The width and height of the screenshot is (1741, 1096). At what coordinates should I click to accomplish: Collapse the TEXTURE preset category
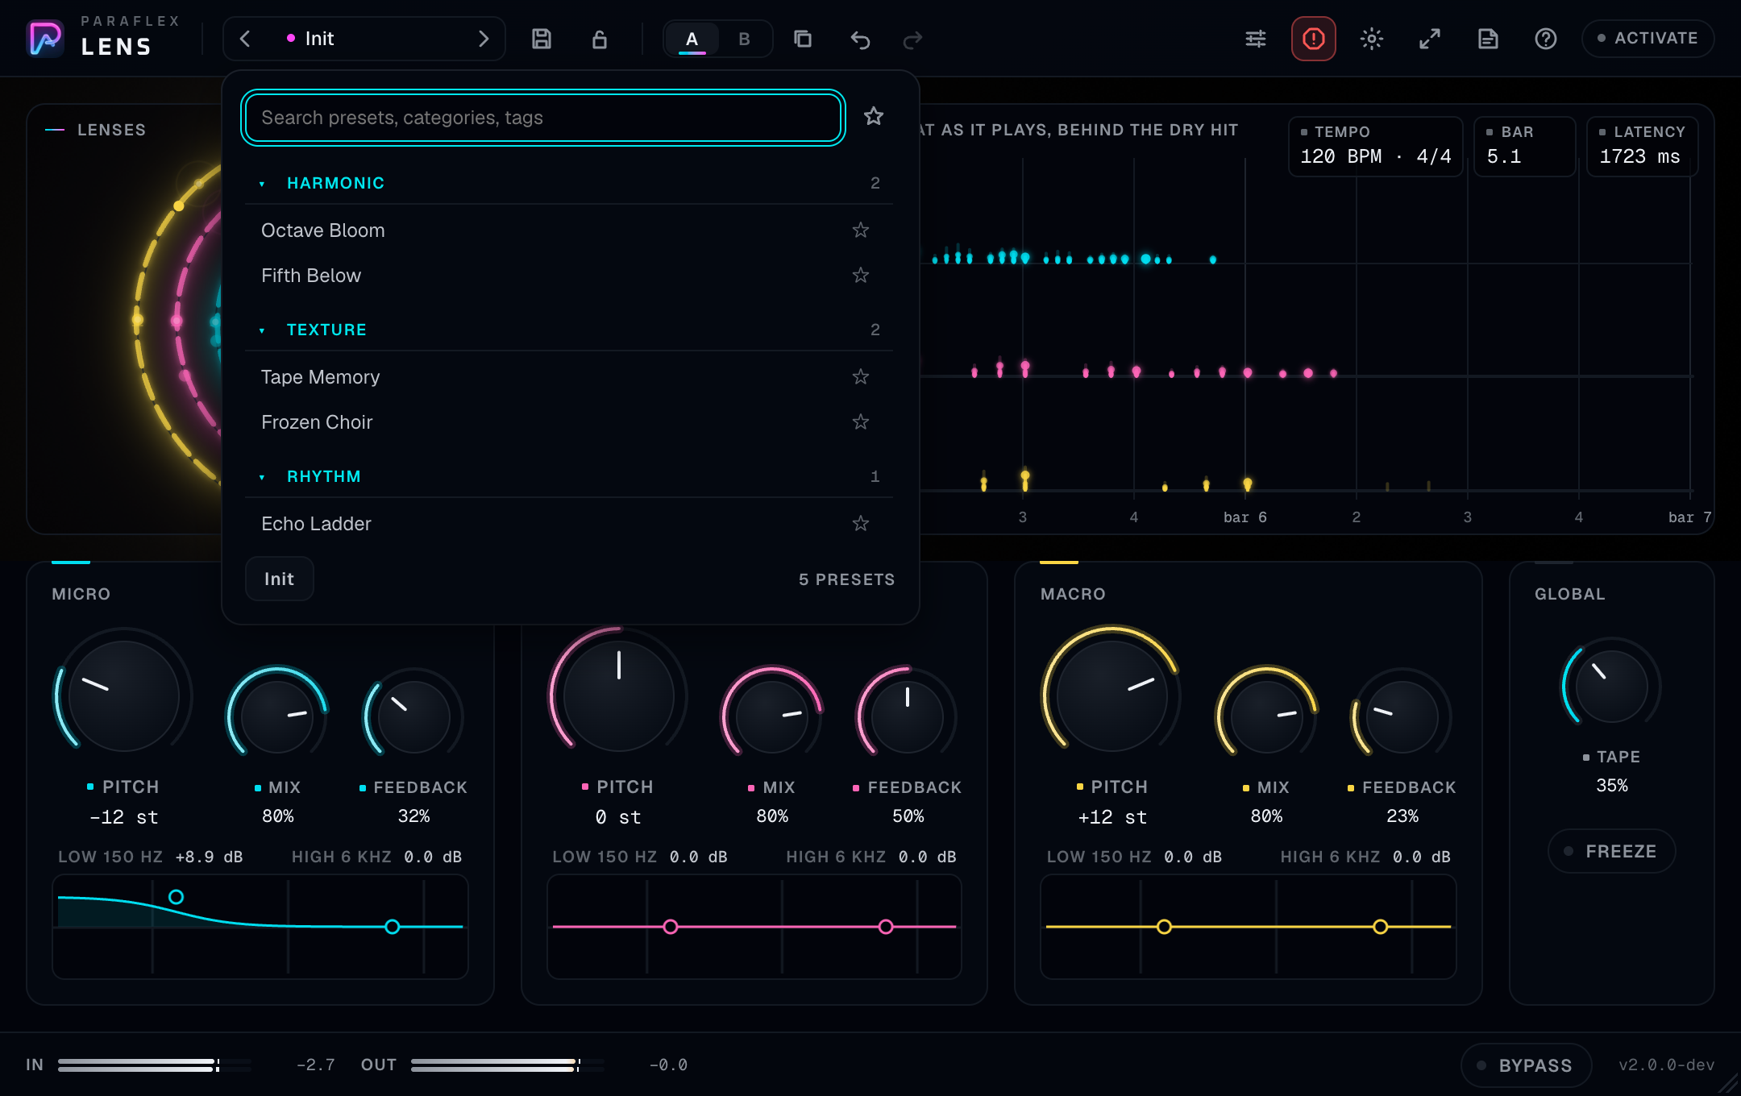pyautogui.click(x=569, y=330)
